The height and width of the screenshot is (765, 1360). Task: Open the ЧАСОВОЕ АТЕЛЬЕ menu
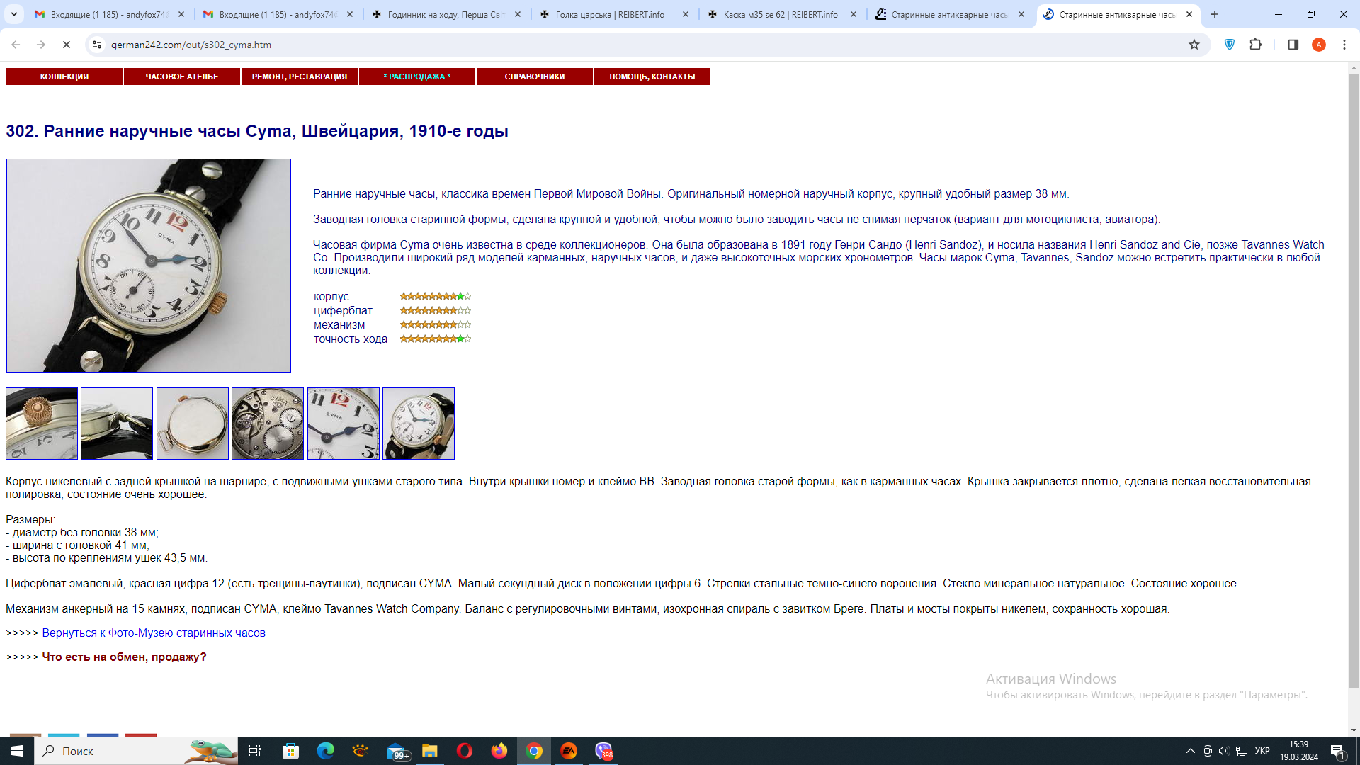[182, 76]
